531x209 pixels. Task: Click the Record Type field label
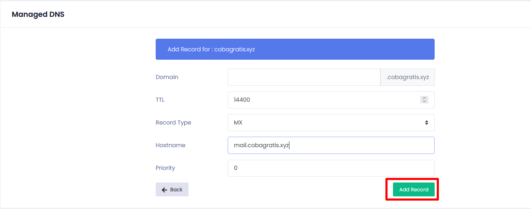tap(173, 123)
